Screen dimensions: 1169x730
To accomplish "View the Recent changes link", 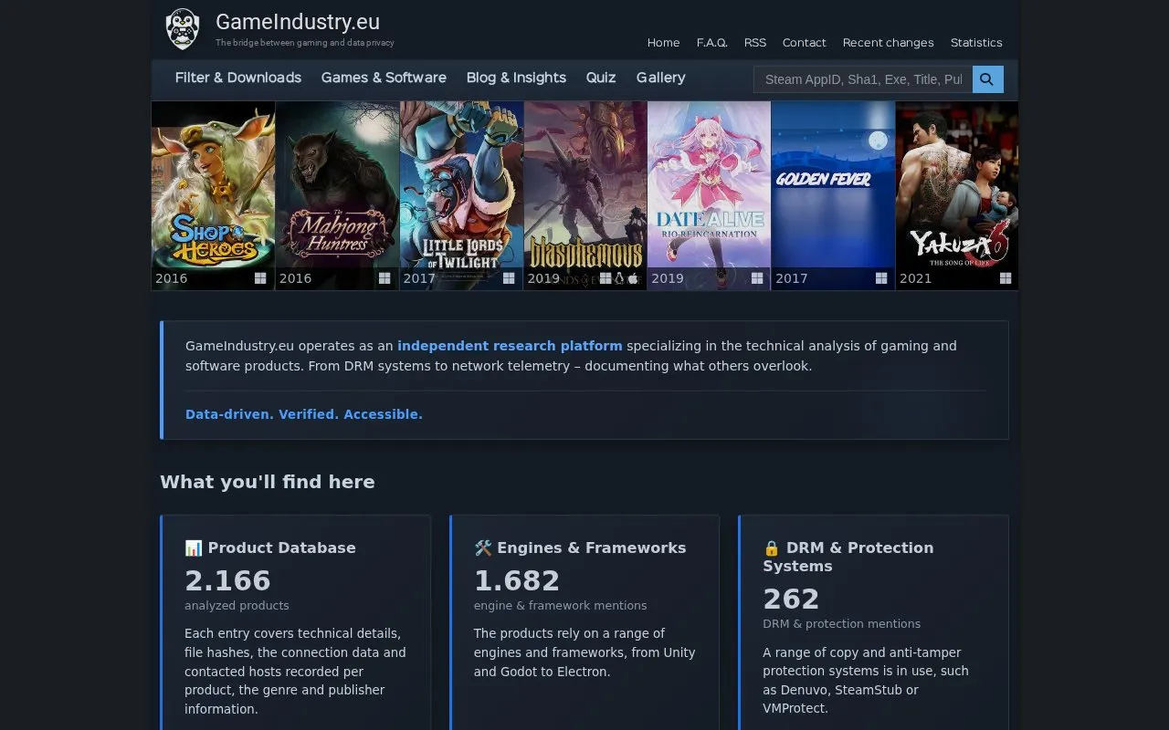I will pyautogui.click(x=888, y=43).
